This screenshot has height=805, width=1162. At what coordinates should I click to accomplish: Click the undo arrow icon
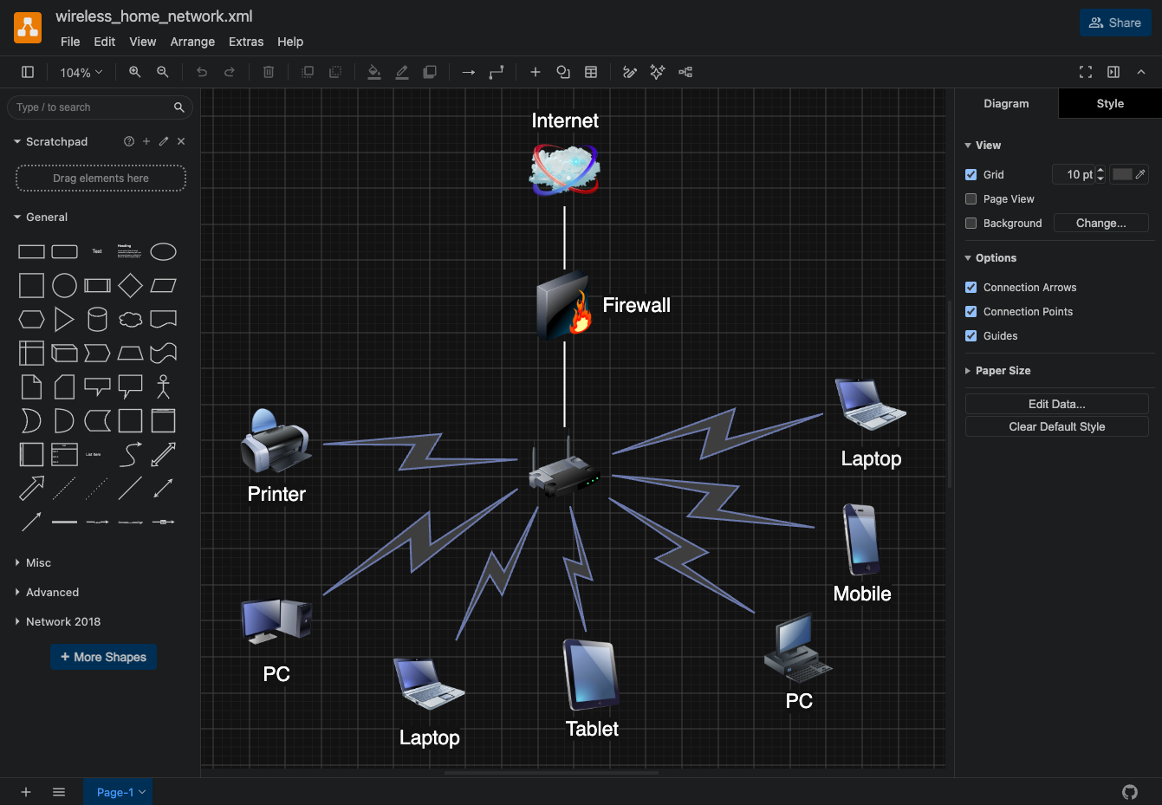(202, 72)
